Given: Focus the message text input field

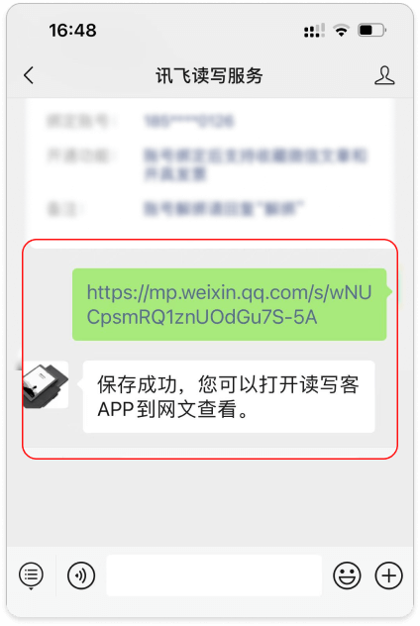Looking at the screenshot, I should point(214,575).
